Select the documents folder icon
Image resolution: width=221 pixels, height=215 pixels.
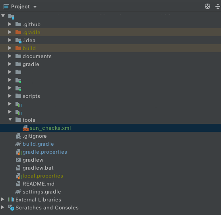point(18,56)
